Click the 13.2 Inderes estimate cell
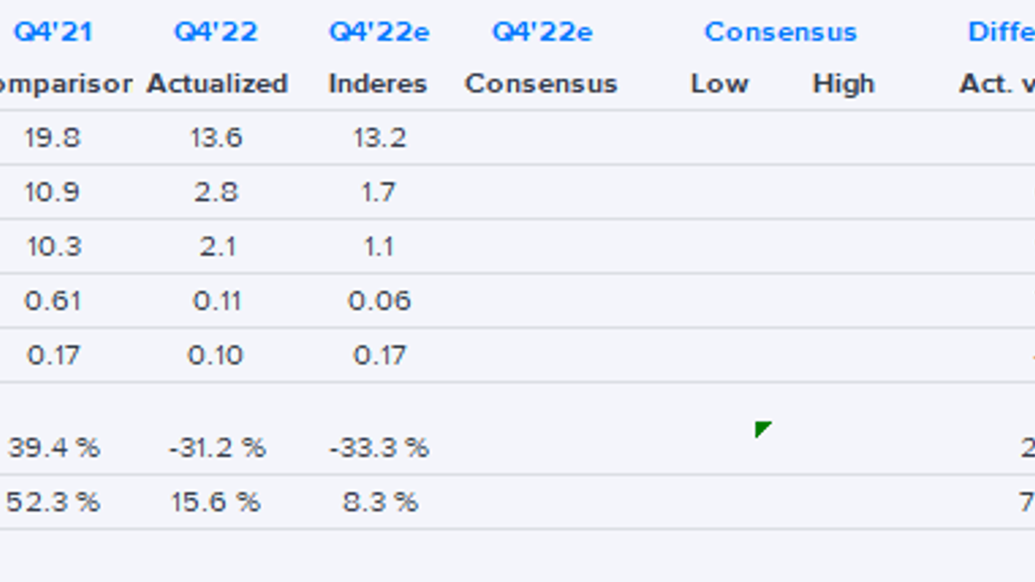 tap(380, 138)
